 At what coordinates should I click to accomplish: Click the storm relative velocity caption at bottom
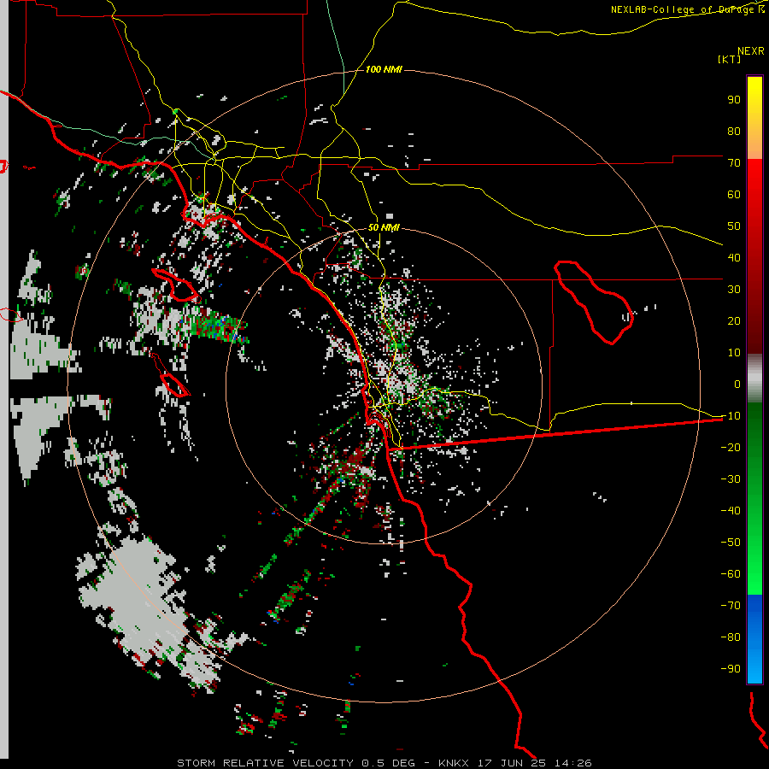tap(384, 763)
